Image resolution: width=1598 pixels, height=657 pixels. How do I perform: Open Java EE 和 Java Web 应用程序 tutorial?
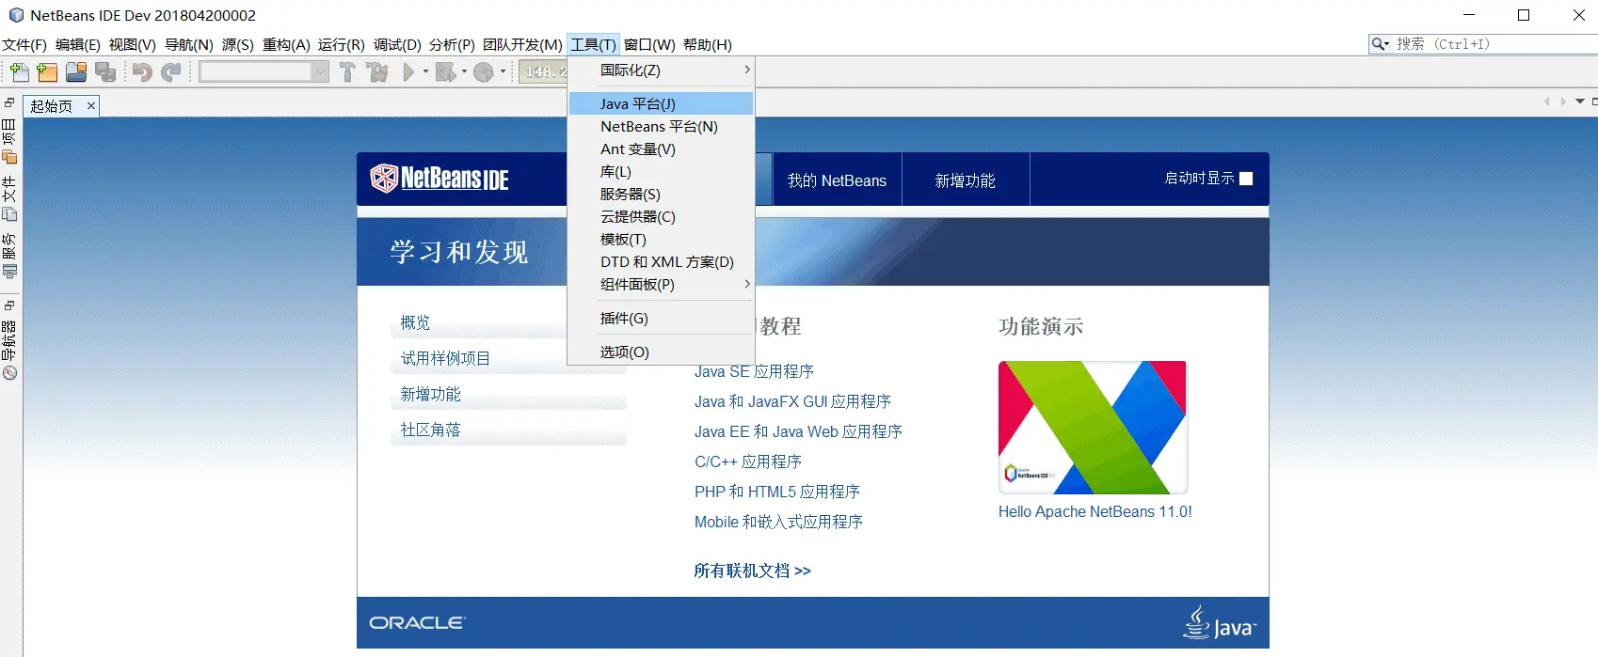798,431
